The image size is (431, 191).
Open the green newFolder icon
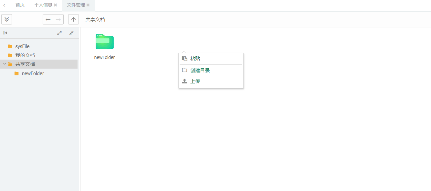[x=104, y=42]
